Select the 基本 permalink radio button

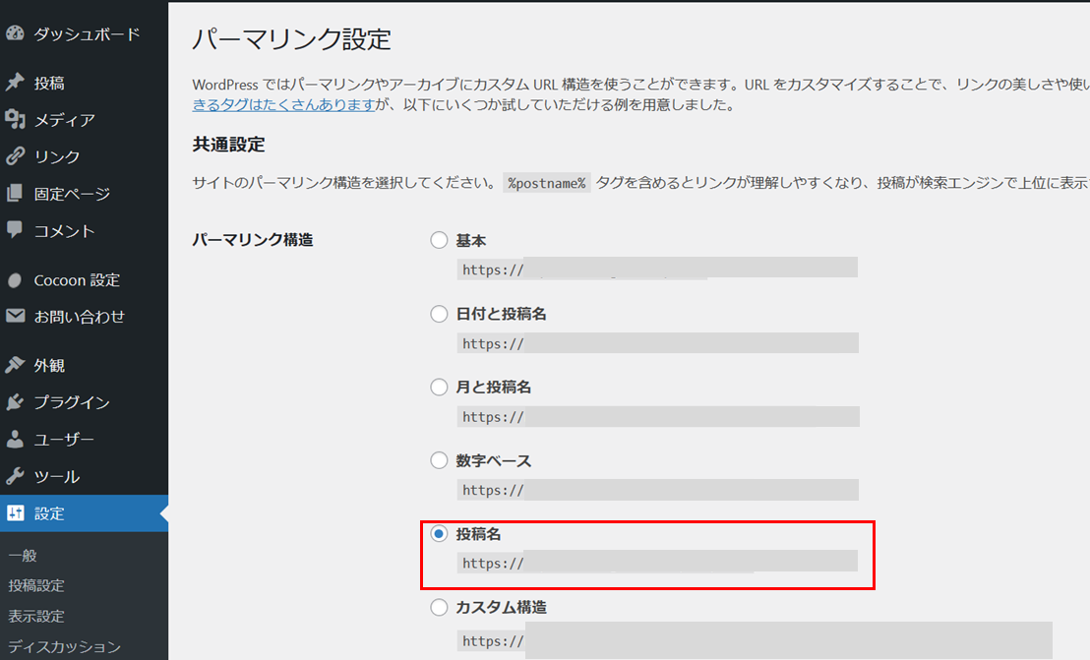(x=439, y=239)
